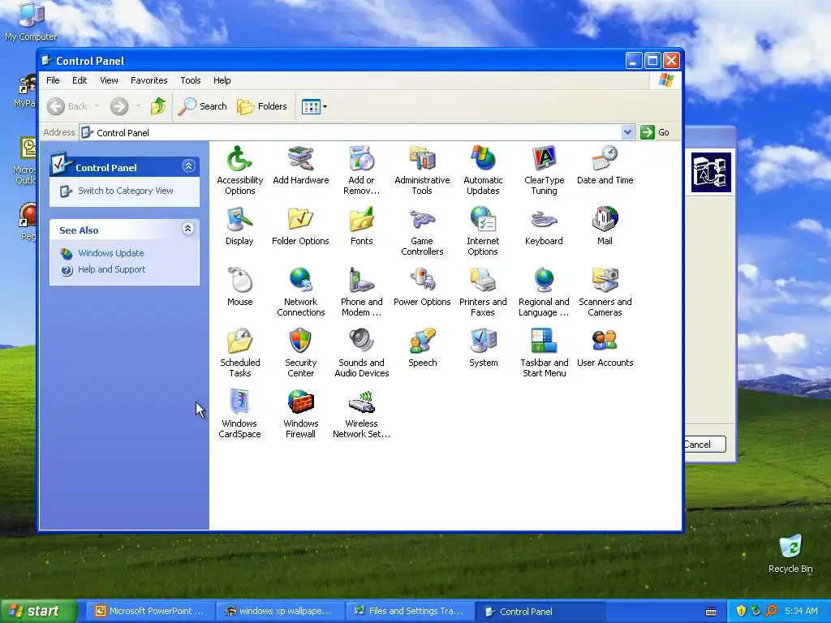Click the security shield tray icon

point(741,612)
